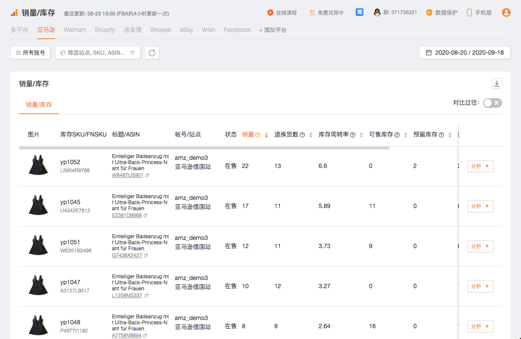Toggle the 对比过往 switch

[x=492, y=103]
